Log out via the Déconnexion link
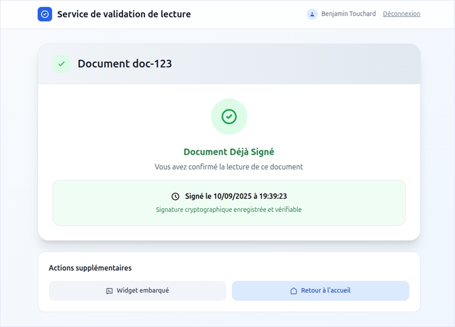455x327 pixels. [401, 14]
